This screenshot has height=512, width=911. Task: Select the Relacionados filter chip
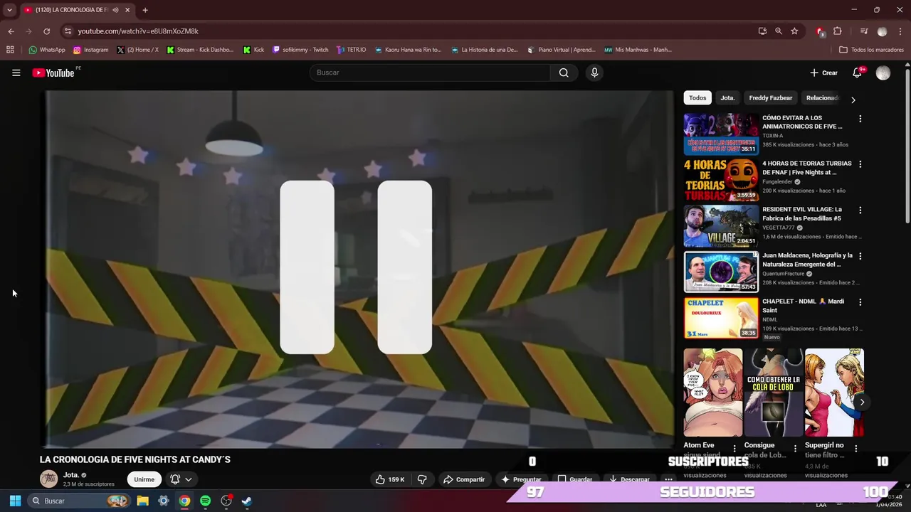pos(822,98)
